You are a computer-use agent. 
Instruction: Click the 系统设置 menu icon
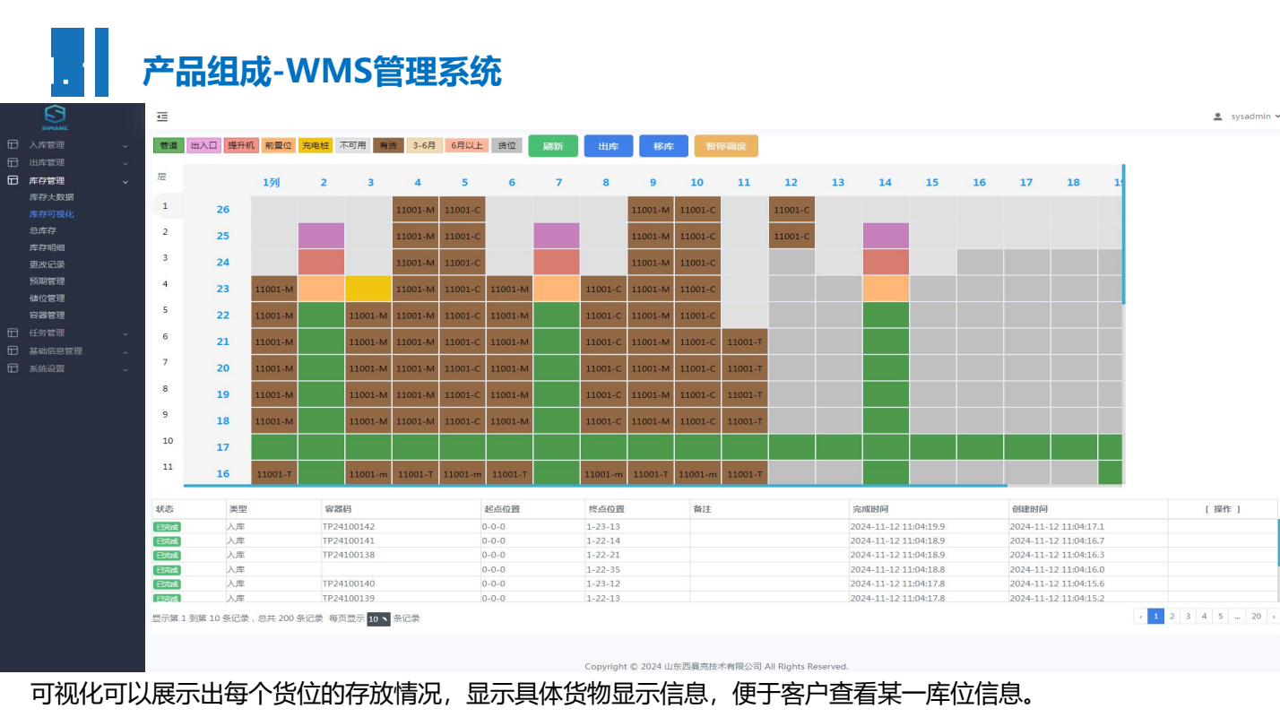pos(13,368)
